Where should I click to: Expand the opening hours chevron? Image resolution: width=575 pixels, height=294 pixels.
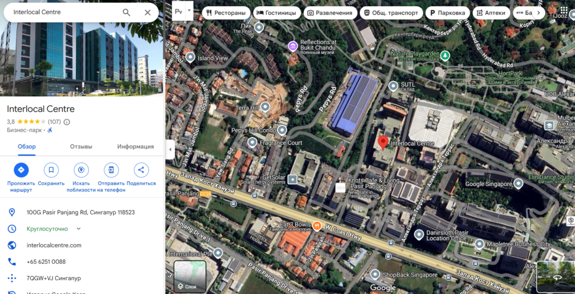(x=79, y=228)
